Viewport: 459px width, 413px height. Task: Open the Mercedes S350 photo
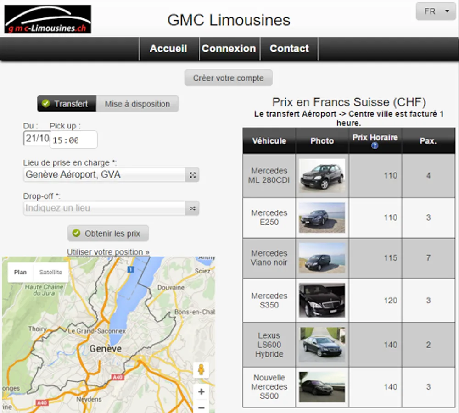322,300
